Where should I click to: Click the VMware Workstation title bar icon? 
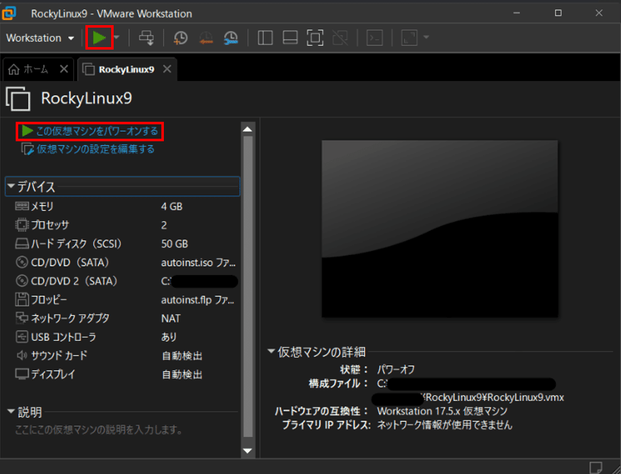[x=9, y=13]
